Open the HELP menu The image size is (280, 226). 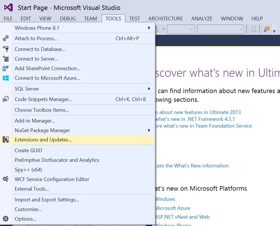(257, 19)
